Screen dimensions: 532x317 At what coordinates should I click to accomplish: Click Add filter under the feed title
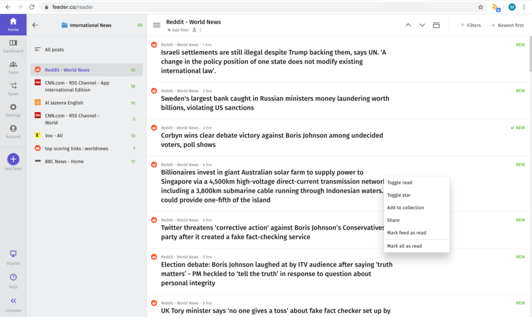point(178,30)
